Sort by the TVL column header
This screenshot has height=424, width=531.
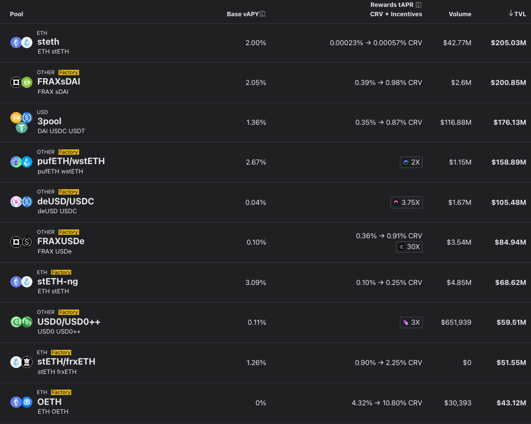(x=520, y=14)
